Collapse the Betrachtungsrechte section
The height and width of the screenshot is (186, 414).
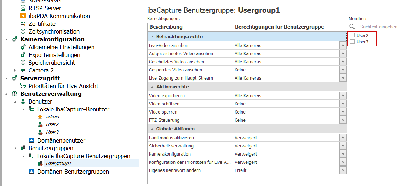[152, 37]
